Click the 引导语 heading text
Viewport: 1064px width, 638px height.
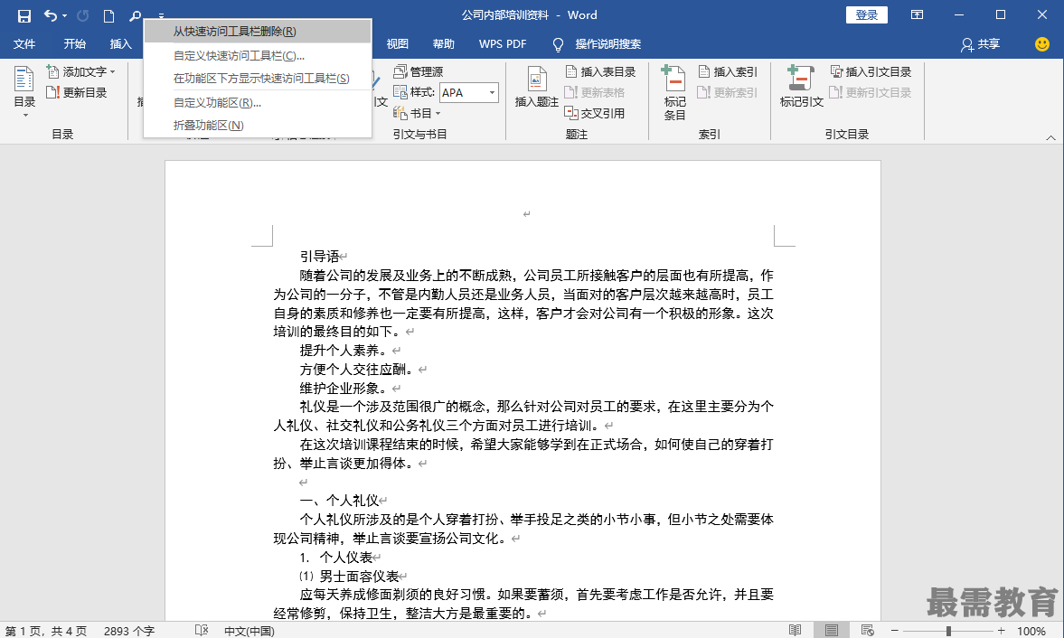pyautogui.click(x=320, y=257)
